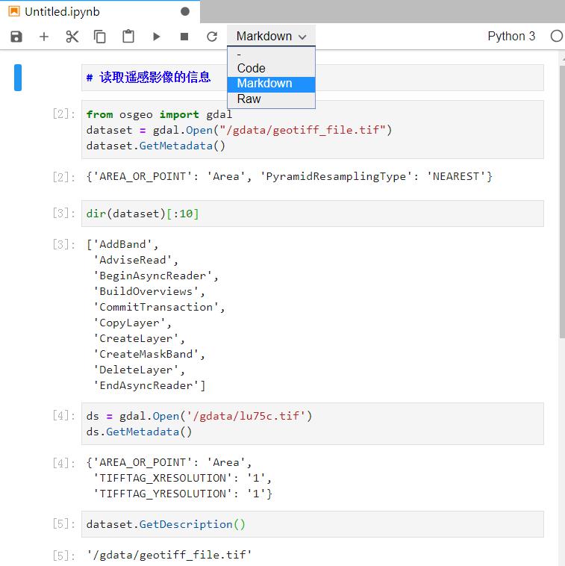Image resolution: width=565 pixels, height=566 pixels.
Task: Click 'BuildOverviews' in the output list
Action: click(x=146, y=291)
